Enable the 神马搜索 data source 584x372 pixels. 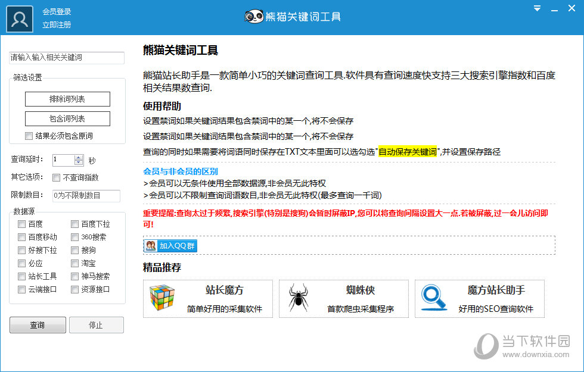pyautogui.click(x=74, y=276)
